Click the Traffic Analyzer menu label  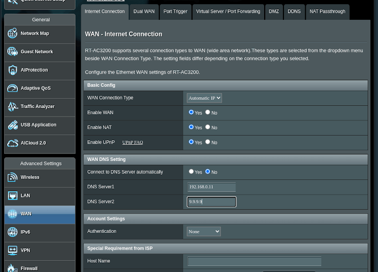pyautogui.click(x=38, y=107)
